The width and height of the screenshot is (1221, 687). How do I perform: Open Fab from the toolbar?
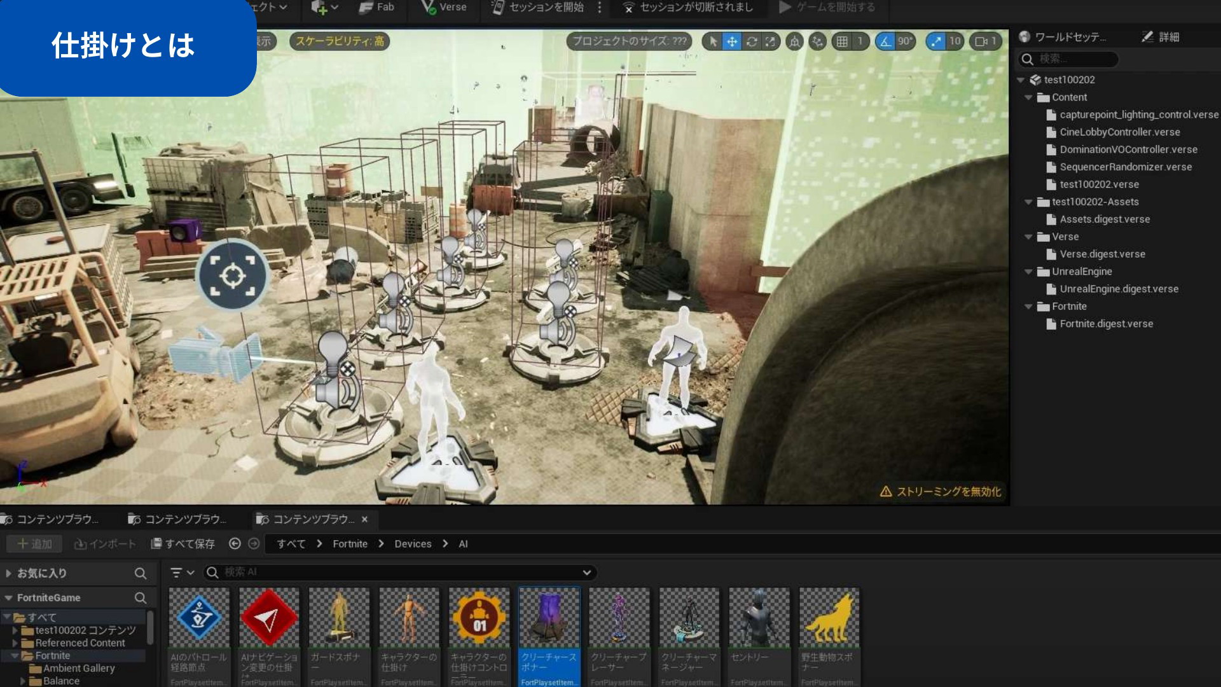pos(376,7)
